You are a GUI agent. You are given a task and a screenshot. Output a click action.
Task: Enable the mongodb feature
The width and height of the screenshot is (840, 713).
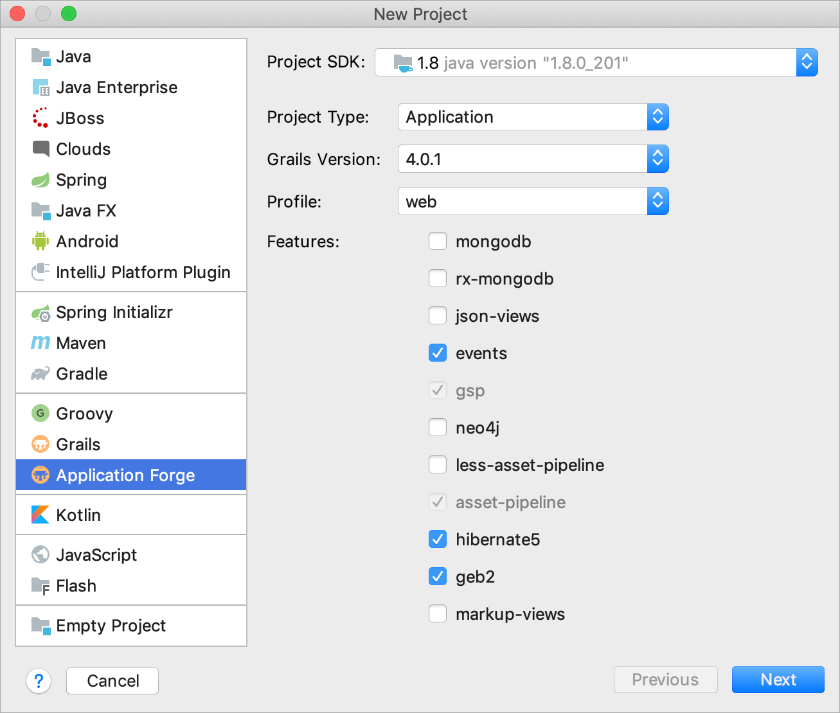pos(438,241)
